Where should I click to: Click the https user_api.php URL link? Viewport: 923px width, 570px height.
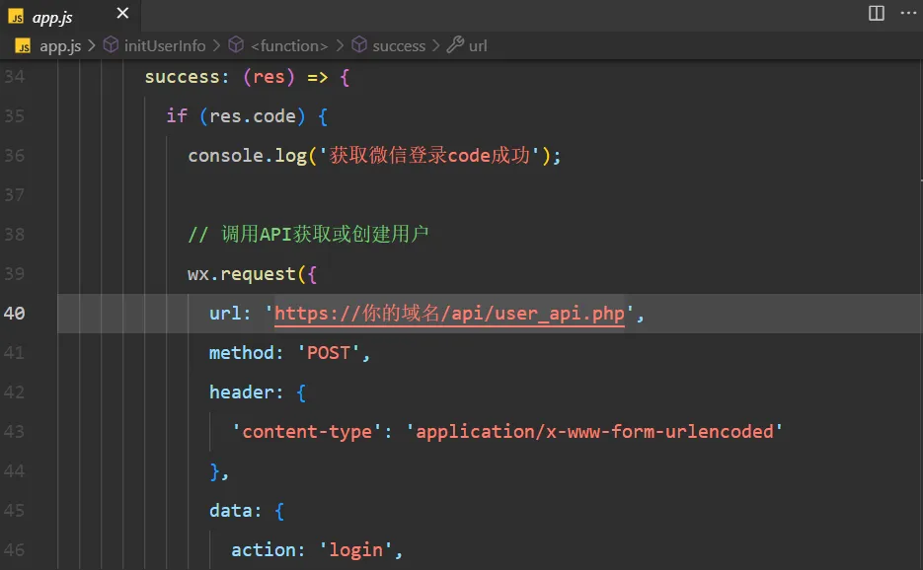449,314
